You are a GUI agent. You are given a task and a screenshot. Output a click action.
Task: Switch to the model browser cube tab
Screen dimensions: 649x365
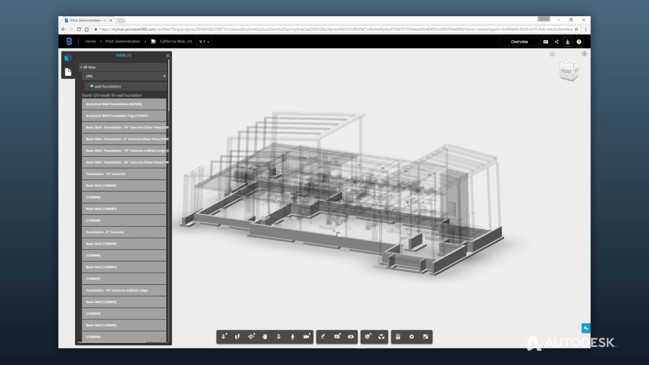[x=67, y=57]
